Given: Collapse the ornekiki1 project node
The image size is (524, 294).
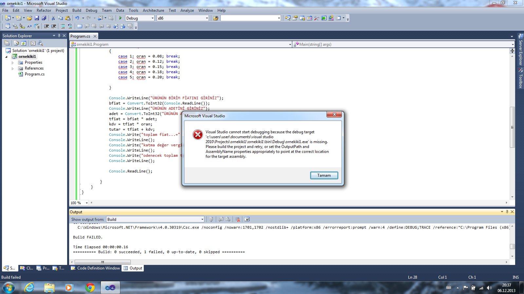Looking at the screenshot, I should tap(6, 57).
